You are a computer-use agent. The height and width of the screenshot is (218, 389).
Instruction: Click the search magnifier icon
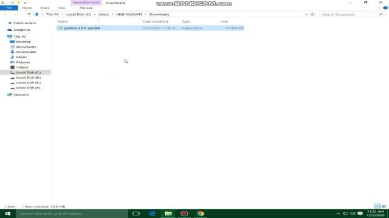point(381,15)
